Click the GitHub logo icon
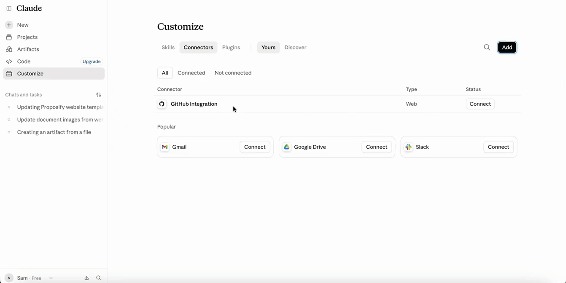The height and width of the screenshot is (283, 566). (x=162, y=104)
